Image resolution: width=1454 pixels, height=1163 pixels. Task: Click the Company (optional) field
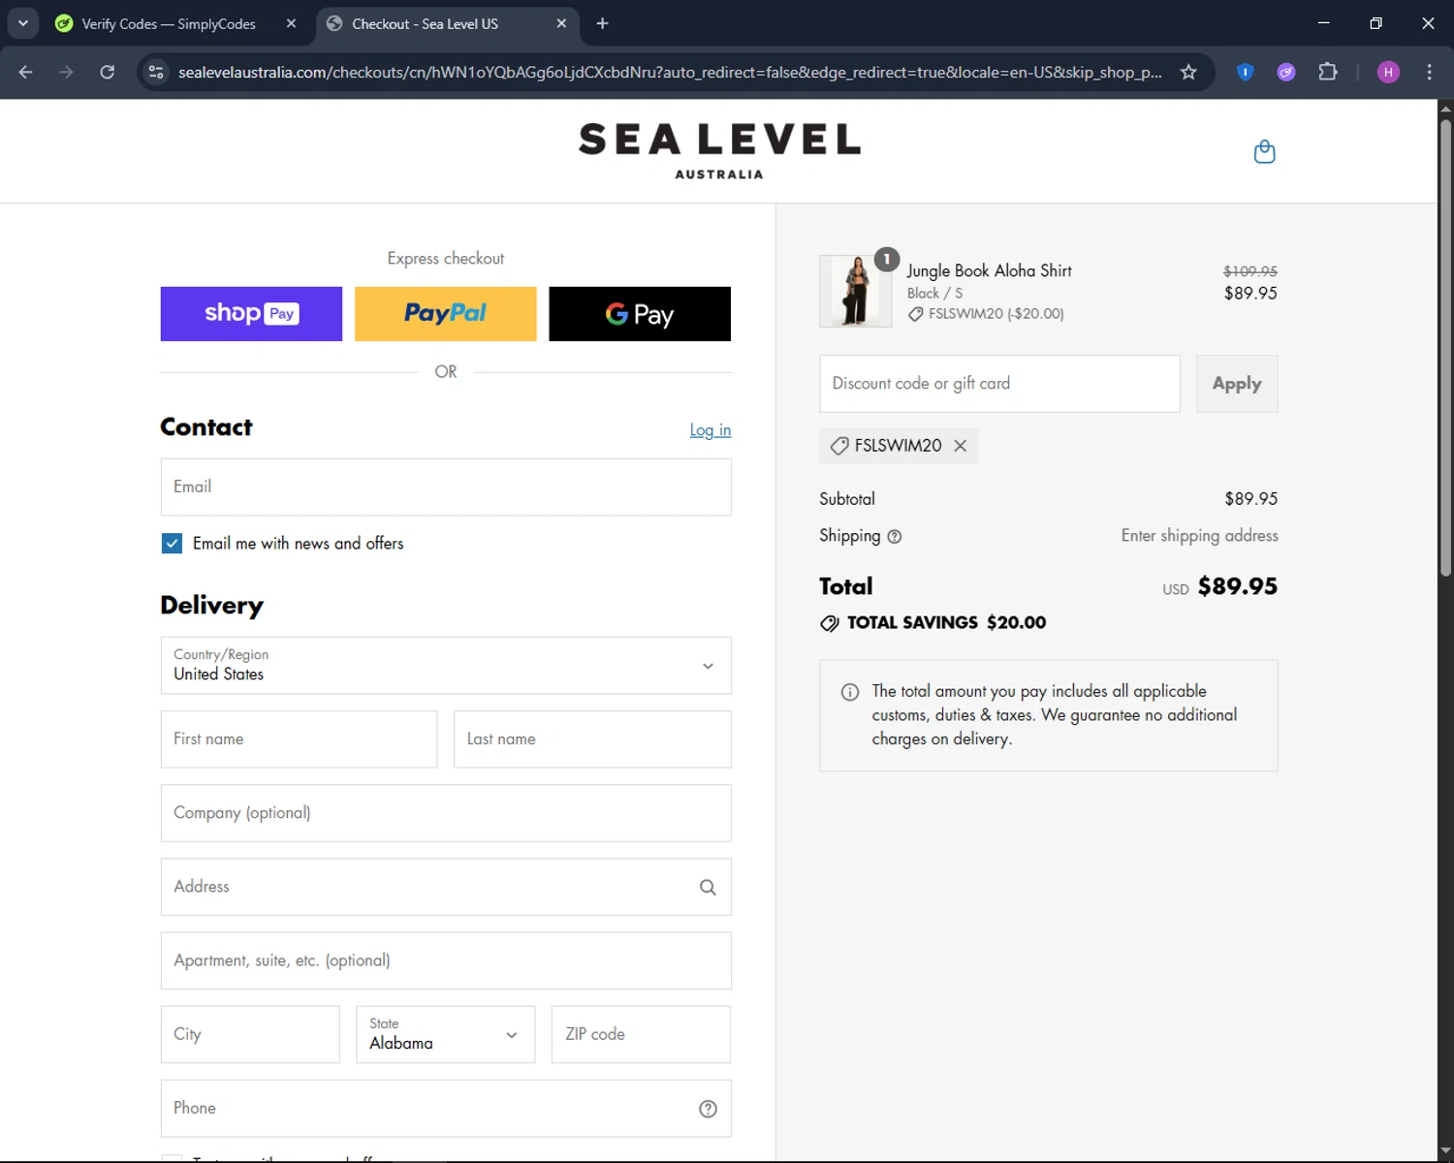point(446,813)
